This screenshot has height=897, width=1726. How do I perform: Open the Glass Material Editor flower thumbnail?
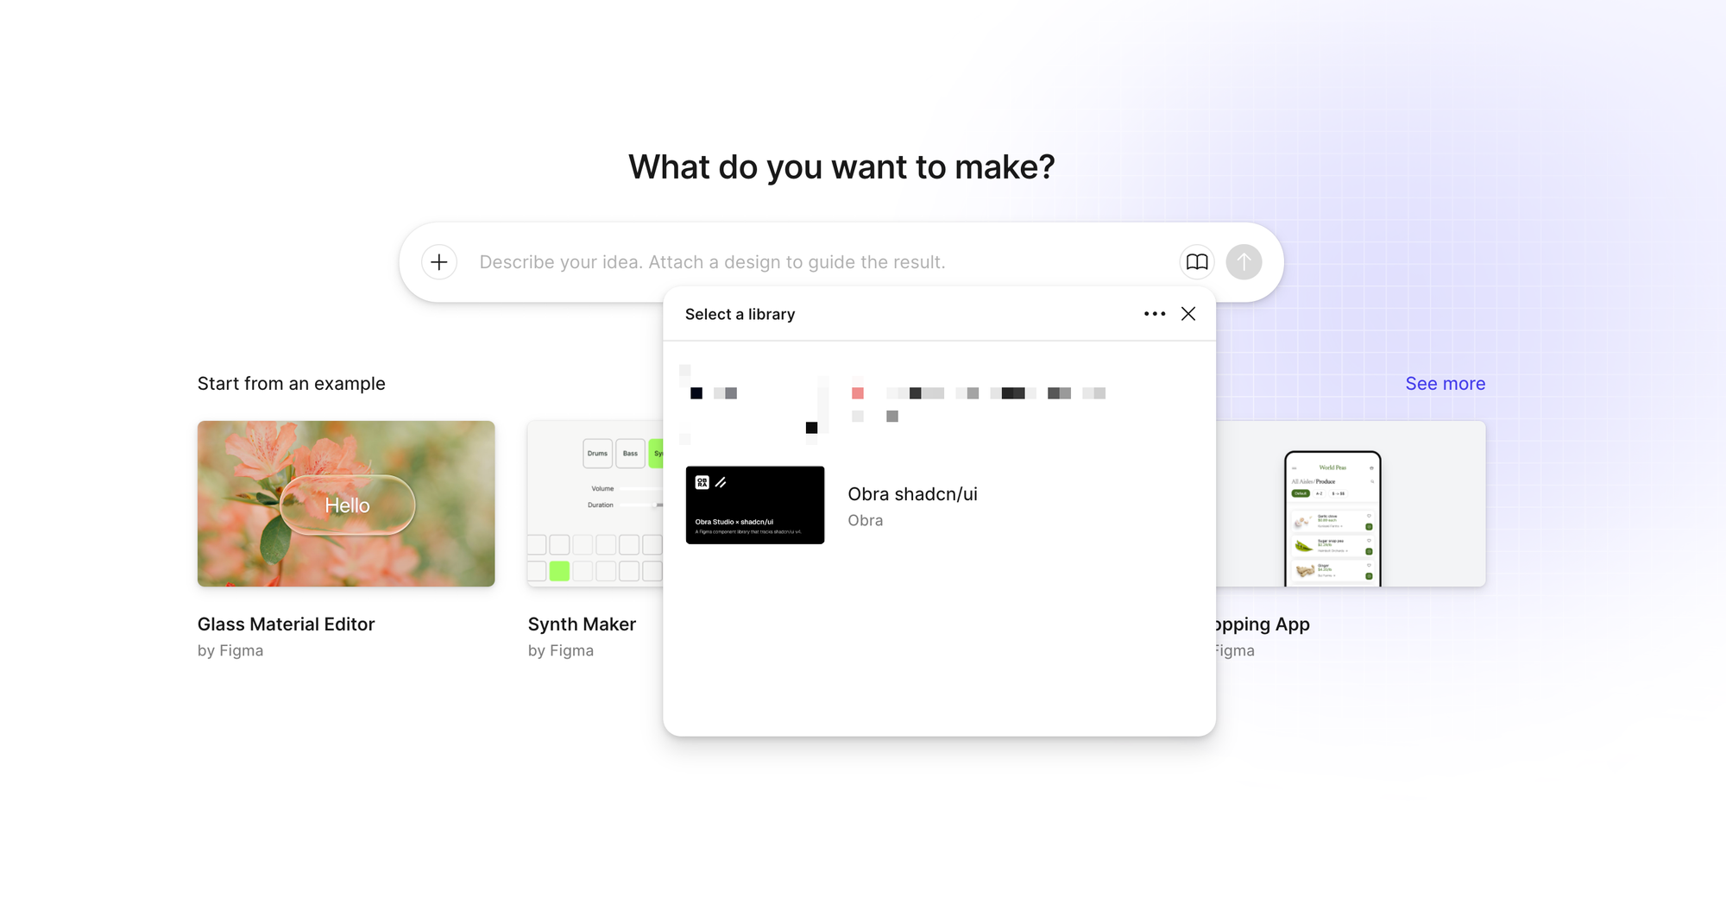346,504
